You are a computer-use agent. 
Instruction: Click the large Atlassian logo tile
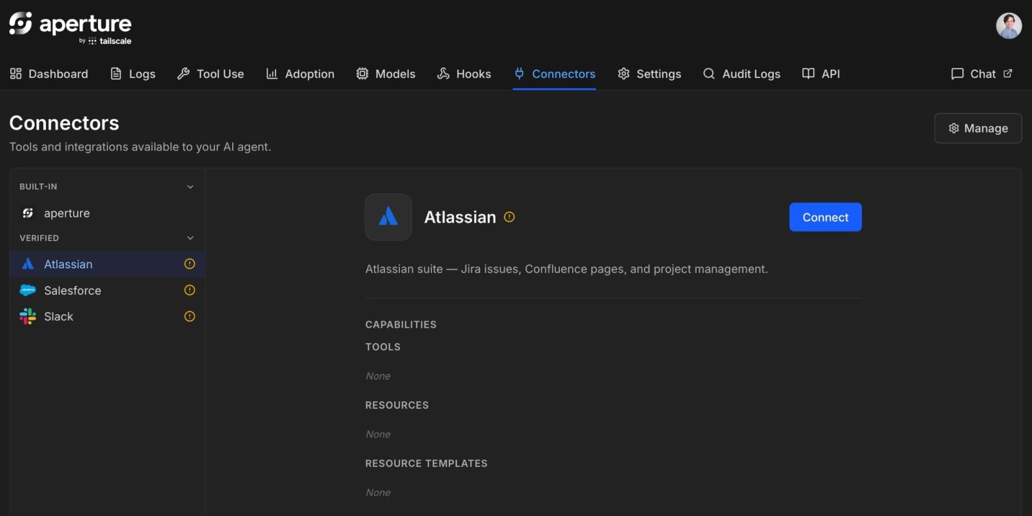coord(388,217)
